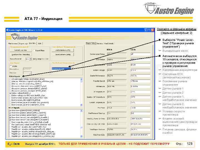
Task: Click Load Live View Recording button
Action: click(21, 54)
